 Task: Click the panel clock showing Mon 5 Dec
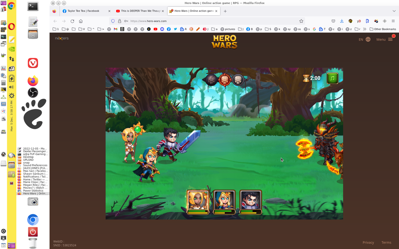[x=12, y=115]
